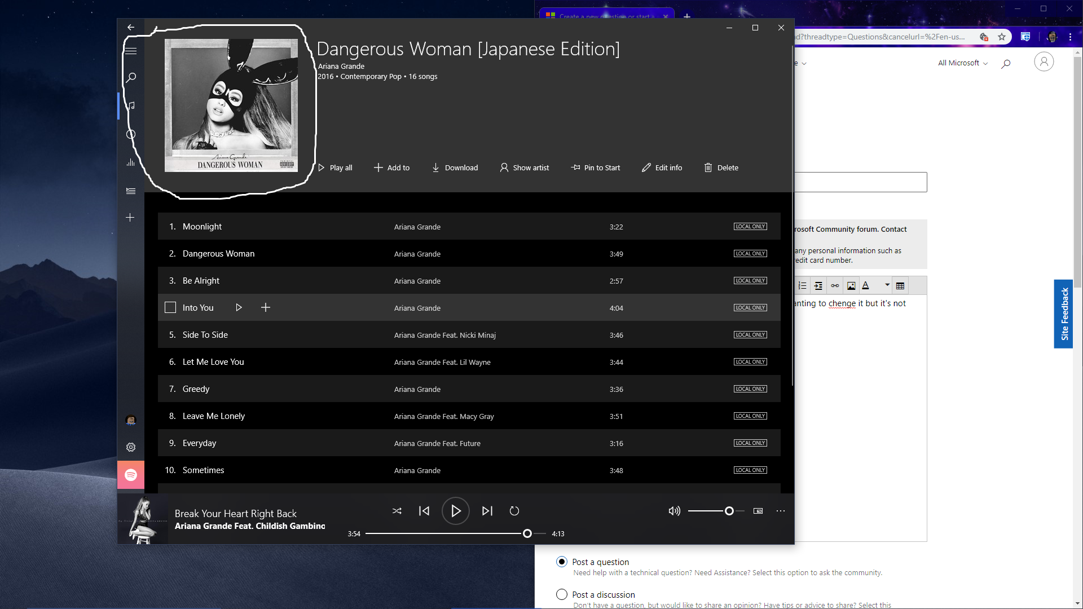This screenshot has height=609, width=1083.
Task: Click the volume slider handle
Action: [x=729, y=511]
